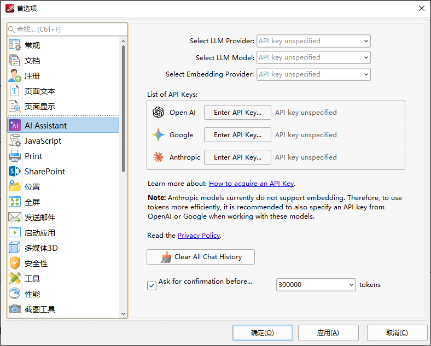
Task: Toggle Ask for confirmation before checkbox
Action: point(152,285)
